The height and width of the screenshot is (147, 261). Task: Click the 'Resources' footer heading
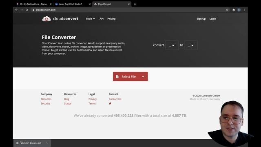click(70, 94)
